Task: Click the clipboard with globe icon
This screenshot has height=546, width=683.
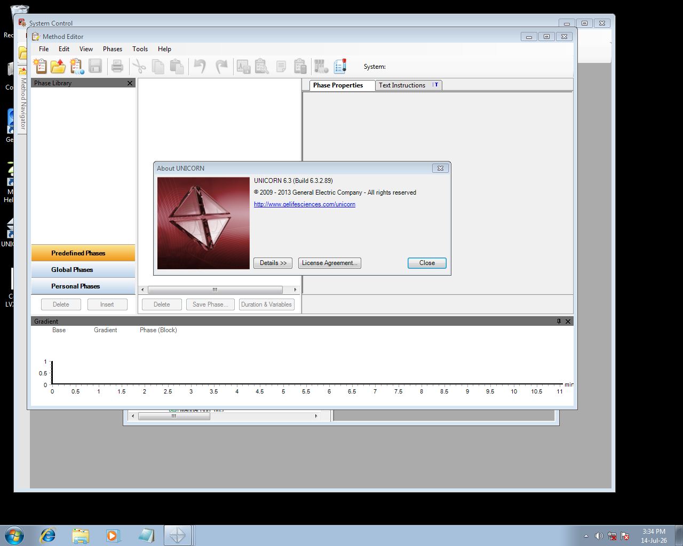Action: [77, 66]
